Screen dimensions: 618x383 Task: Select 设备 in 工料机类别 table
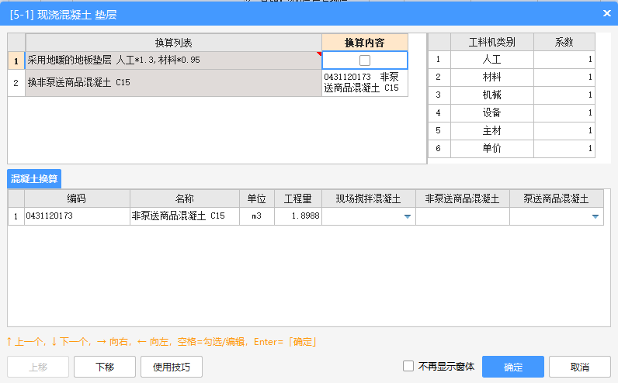click(492, 112)
